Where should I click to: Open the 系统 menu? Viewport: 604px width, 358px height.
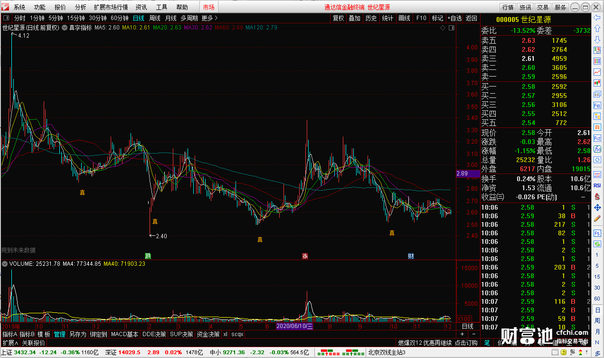(x=19, y=7)
